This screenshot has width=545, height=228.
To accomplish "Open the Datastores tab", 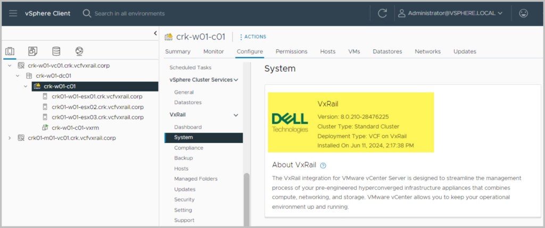I will click(x=387, y=52).
